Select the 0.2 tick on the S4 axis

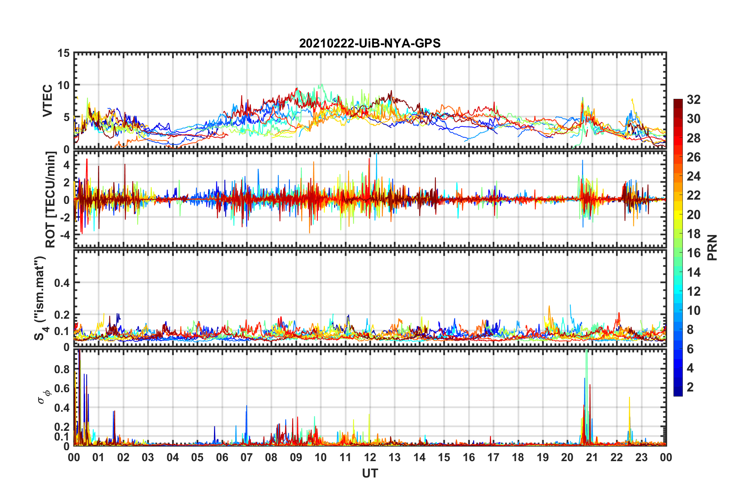(x=62, y=315)
